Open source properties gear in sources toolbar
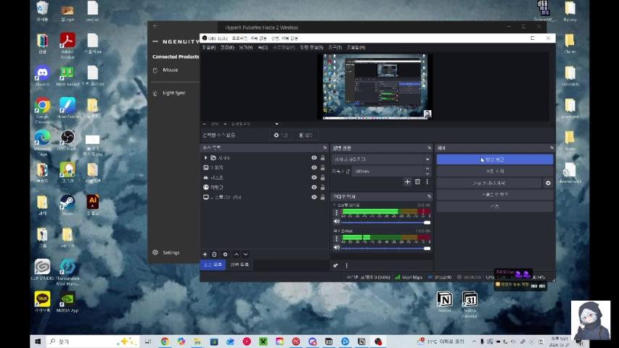Image resolution: width=619 pixels, height=348 pixels. click(x=225, y=254)
